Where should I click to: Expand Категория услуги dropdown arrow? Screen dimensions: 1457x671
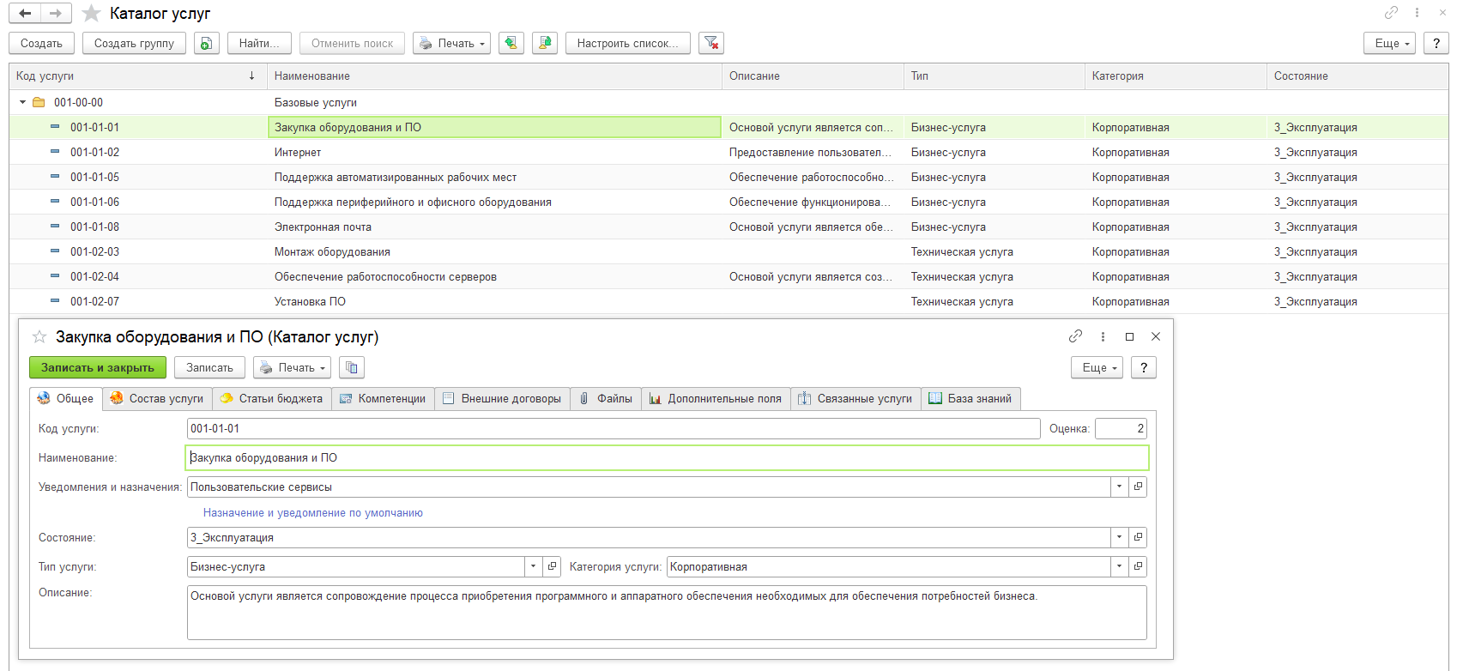(x=1119, y=566)
